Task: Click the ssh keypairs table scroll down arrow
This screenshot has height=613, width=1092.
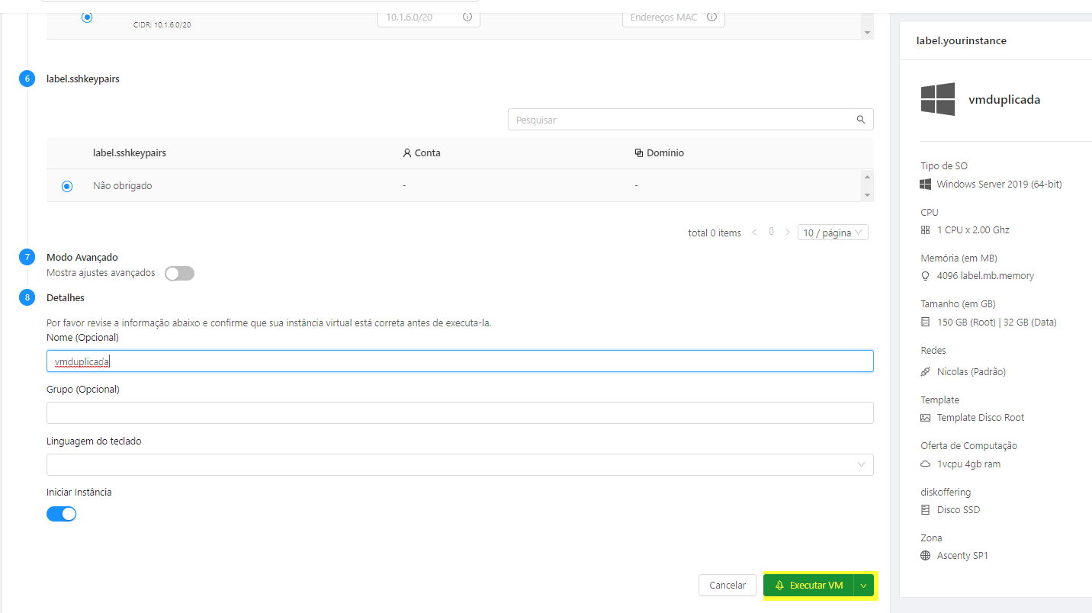Action: coord(866,195)
